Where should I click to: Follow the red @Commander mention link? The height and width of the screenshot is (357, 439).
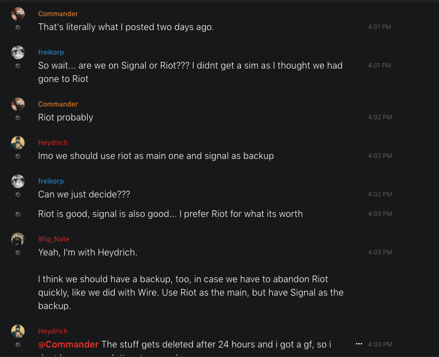click(x=68, y=344)
